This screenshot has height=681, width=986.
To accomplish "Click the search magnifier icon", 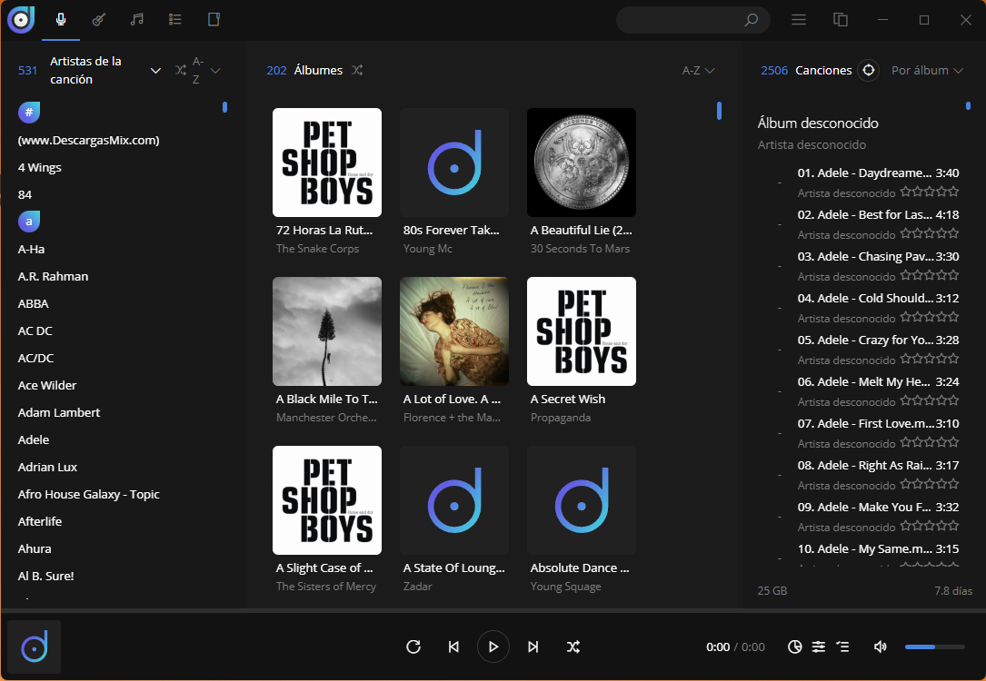I will coord(751,20).
